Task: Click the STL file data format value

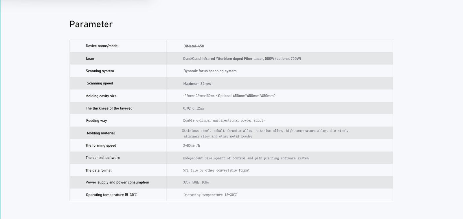Action: coord(216,171)
